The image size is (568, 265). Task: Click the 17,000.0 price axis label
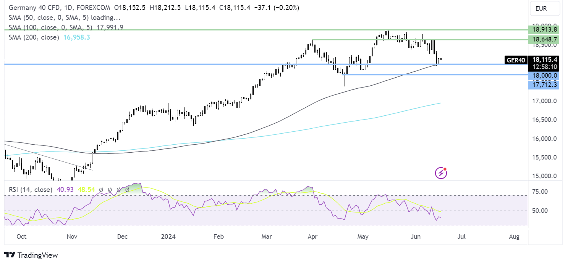coord(544,101)
